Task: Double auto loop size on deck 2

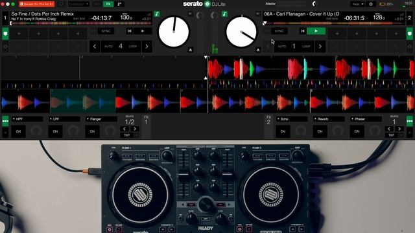Action: click(320, 46)
